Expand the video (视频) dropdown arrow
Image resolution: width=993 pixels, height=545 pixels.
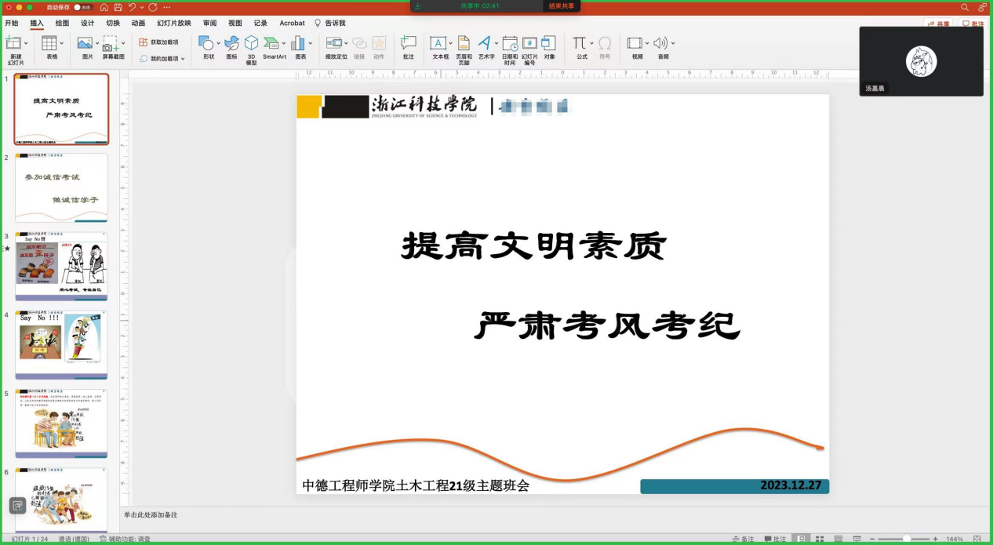(646, 43)
